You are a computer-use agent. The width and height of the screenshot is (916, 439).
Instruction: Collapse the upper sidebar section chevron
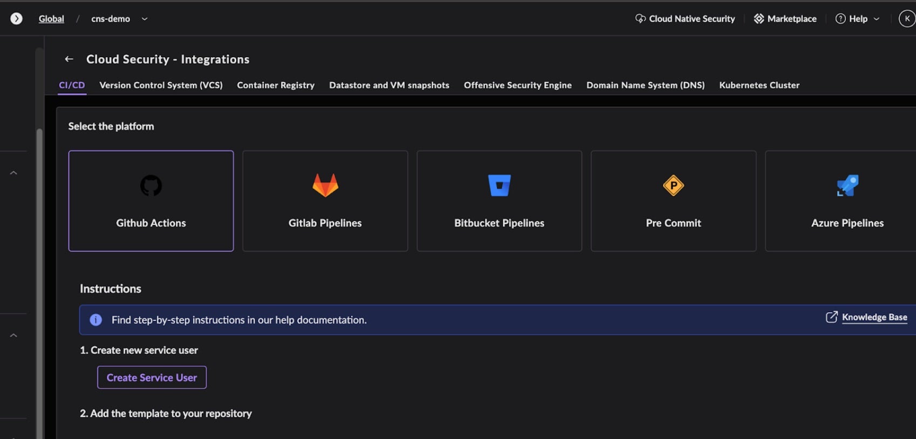[14, 173]
